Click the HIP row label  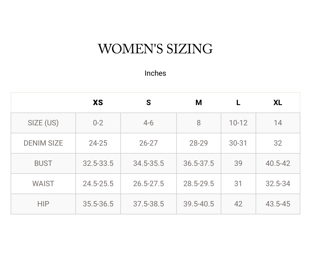[43, 204]
